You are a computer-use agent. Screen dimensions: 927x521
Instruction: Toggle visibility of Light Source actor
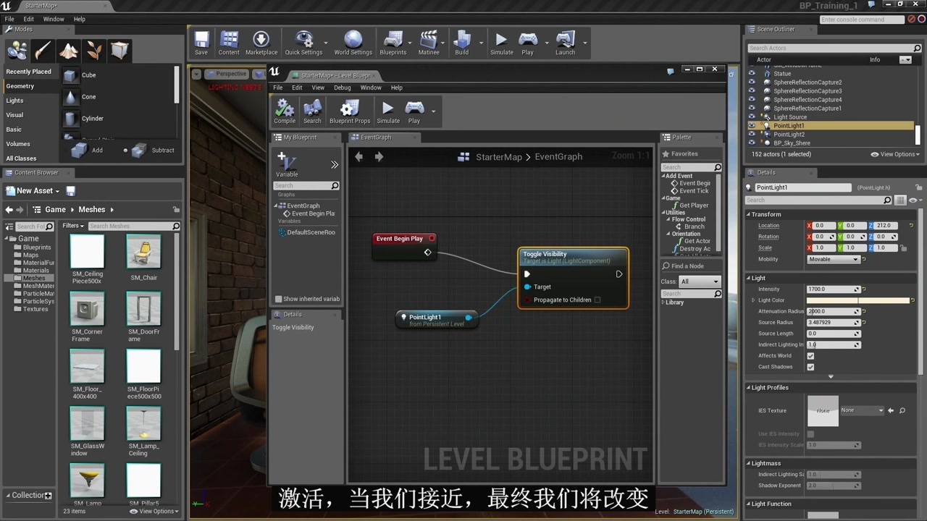[x=752, y=117]
